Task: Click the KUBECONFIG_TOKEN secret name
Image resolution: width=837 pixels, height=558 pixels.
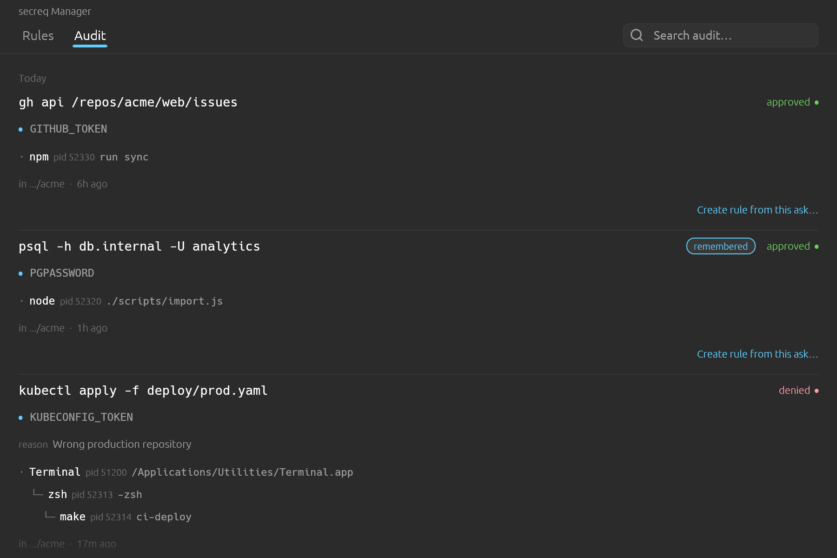Action: coord(81,418)
